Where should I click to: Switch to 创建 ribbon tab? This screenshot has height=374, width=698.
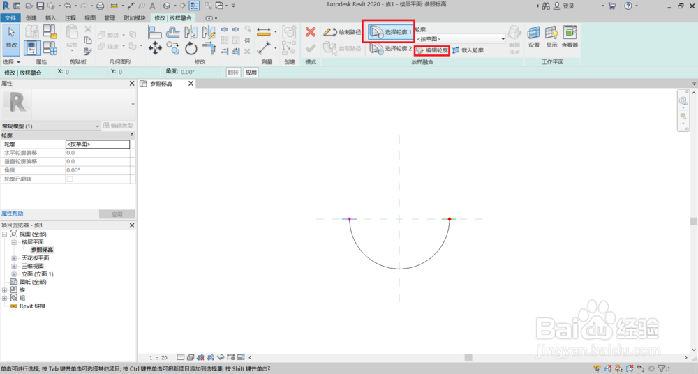click(x=31, y=18)
